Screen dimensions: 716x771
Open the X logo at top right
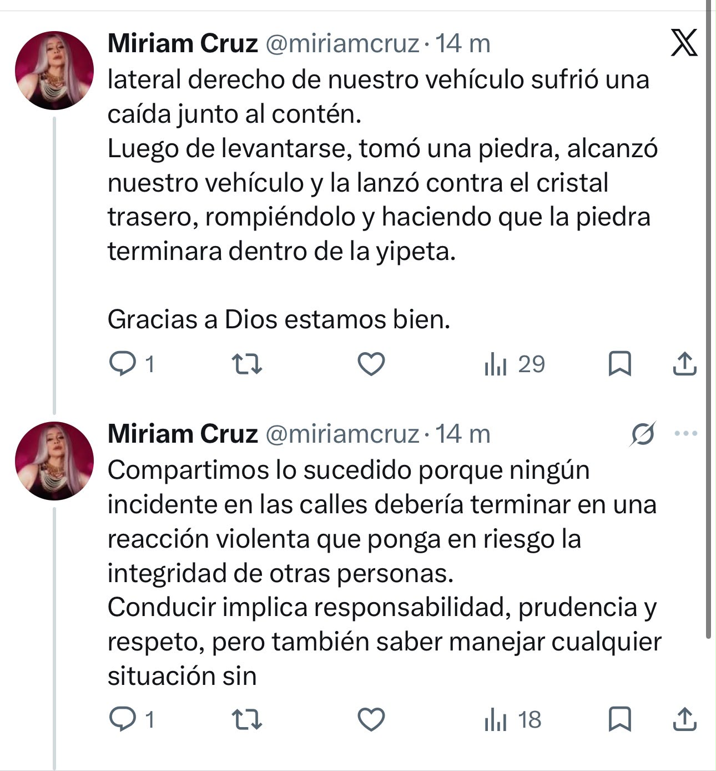point(684,43)
